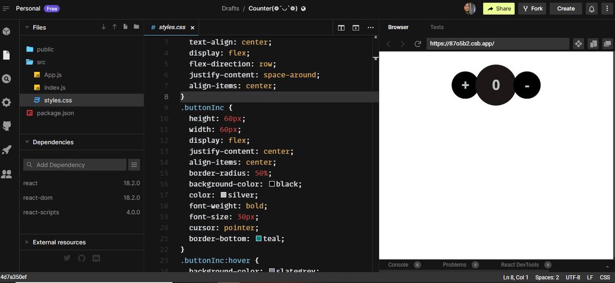This screenshot has width=615, height=283.
Task: Open the dependency list menu icon
Action: 134,164
